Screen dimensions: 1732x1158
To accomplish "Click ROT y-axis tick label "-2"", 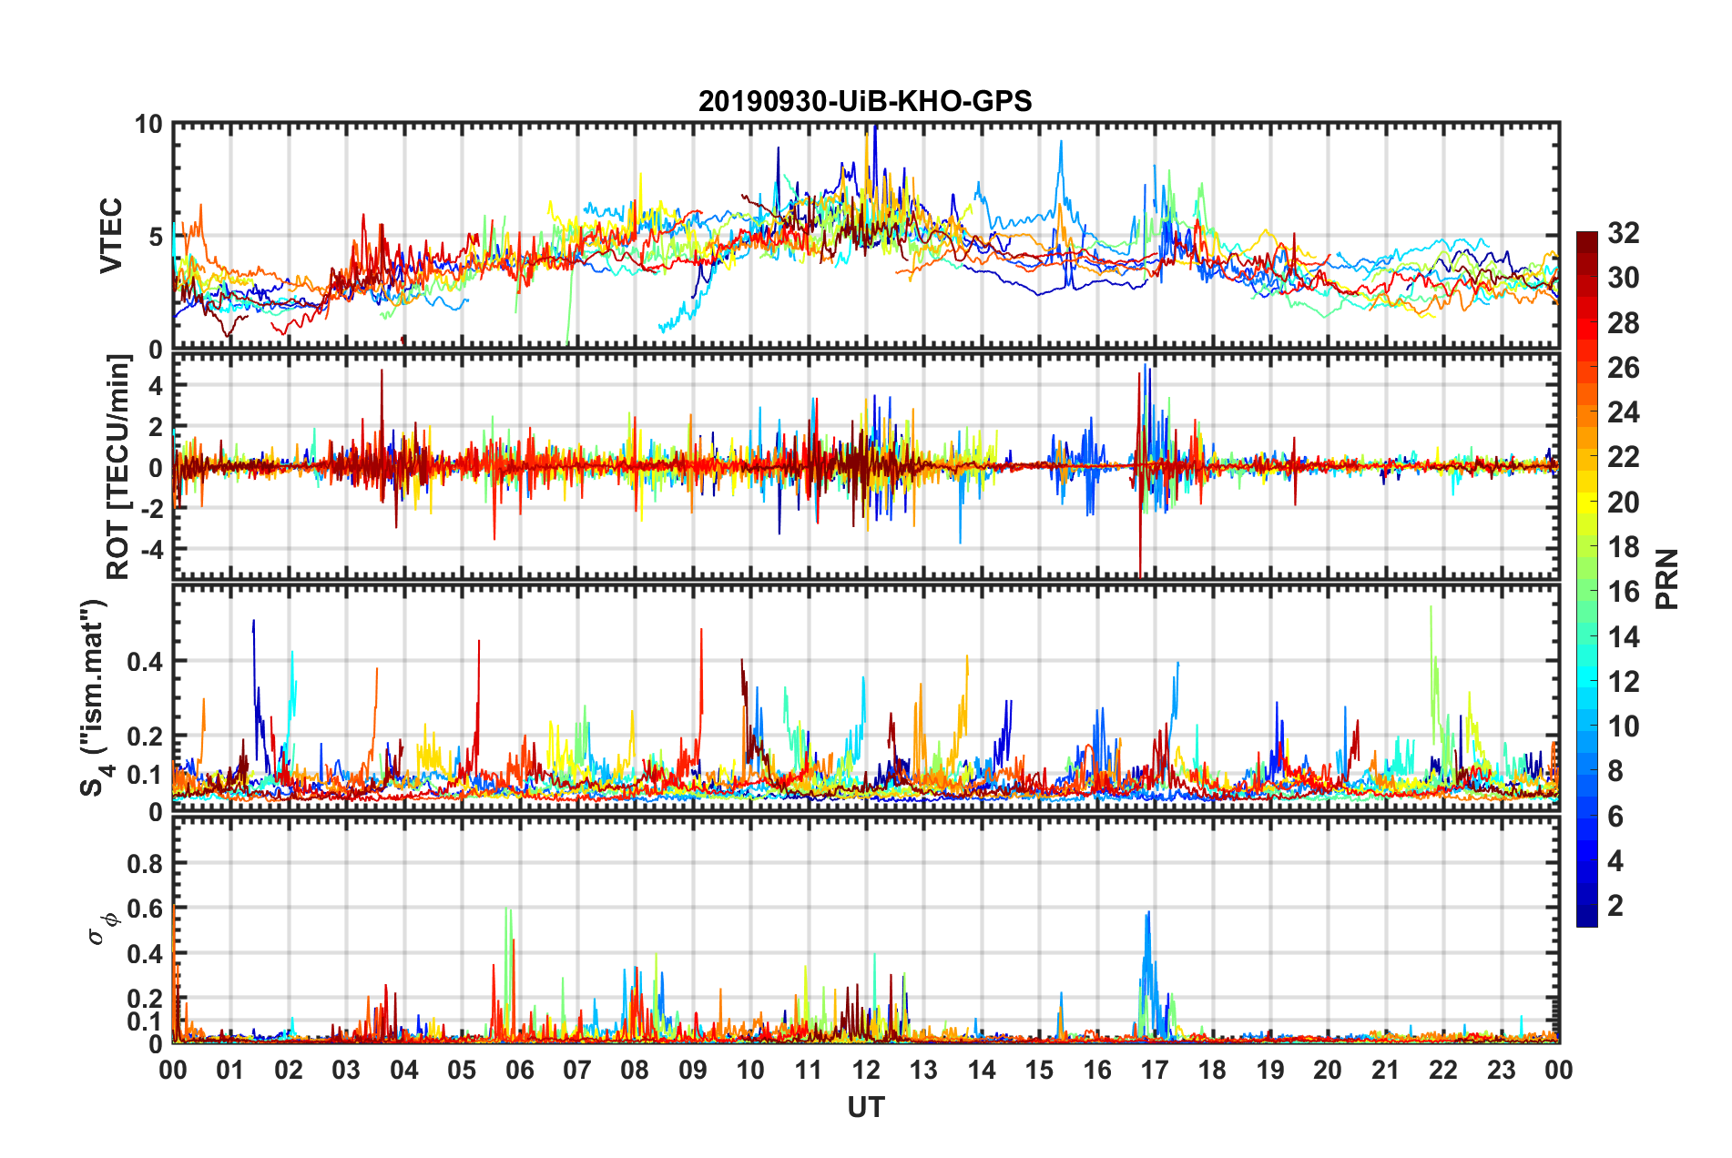I will 150,509.
